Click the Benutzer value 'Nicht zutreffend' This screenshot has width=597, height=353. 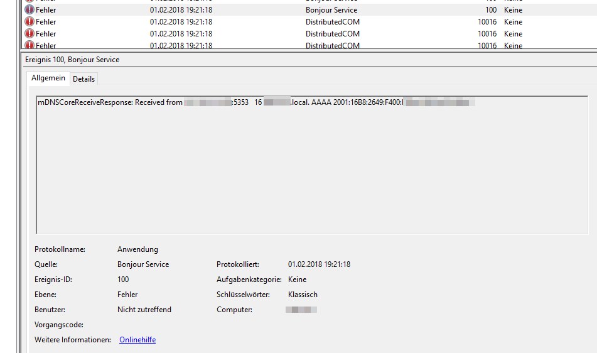(144, 310)
